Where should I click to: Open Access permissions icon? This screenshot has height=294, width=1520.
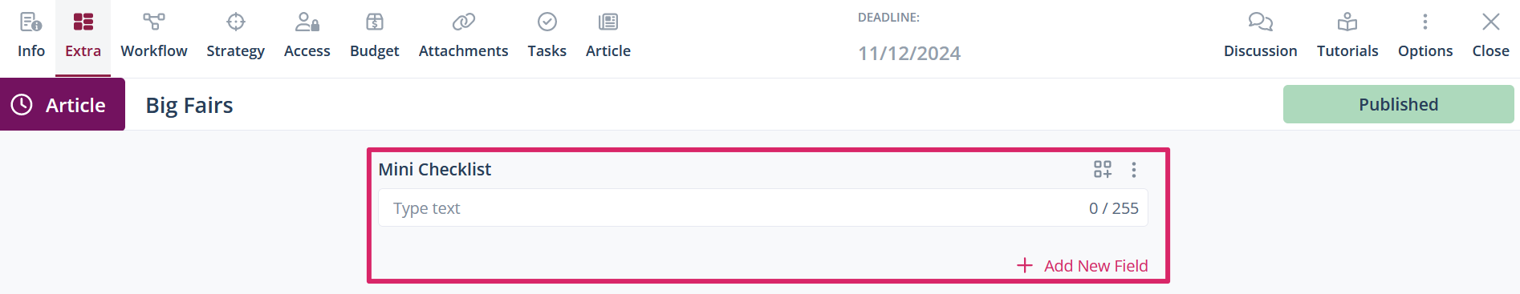tap(307, 22)
